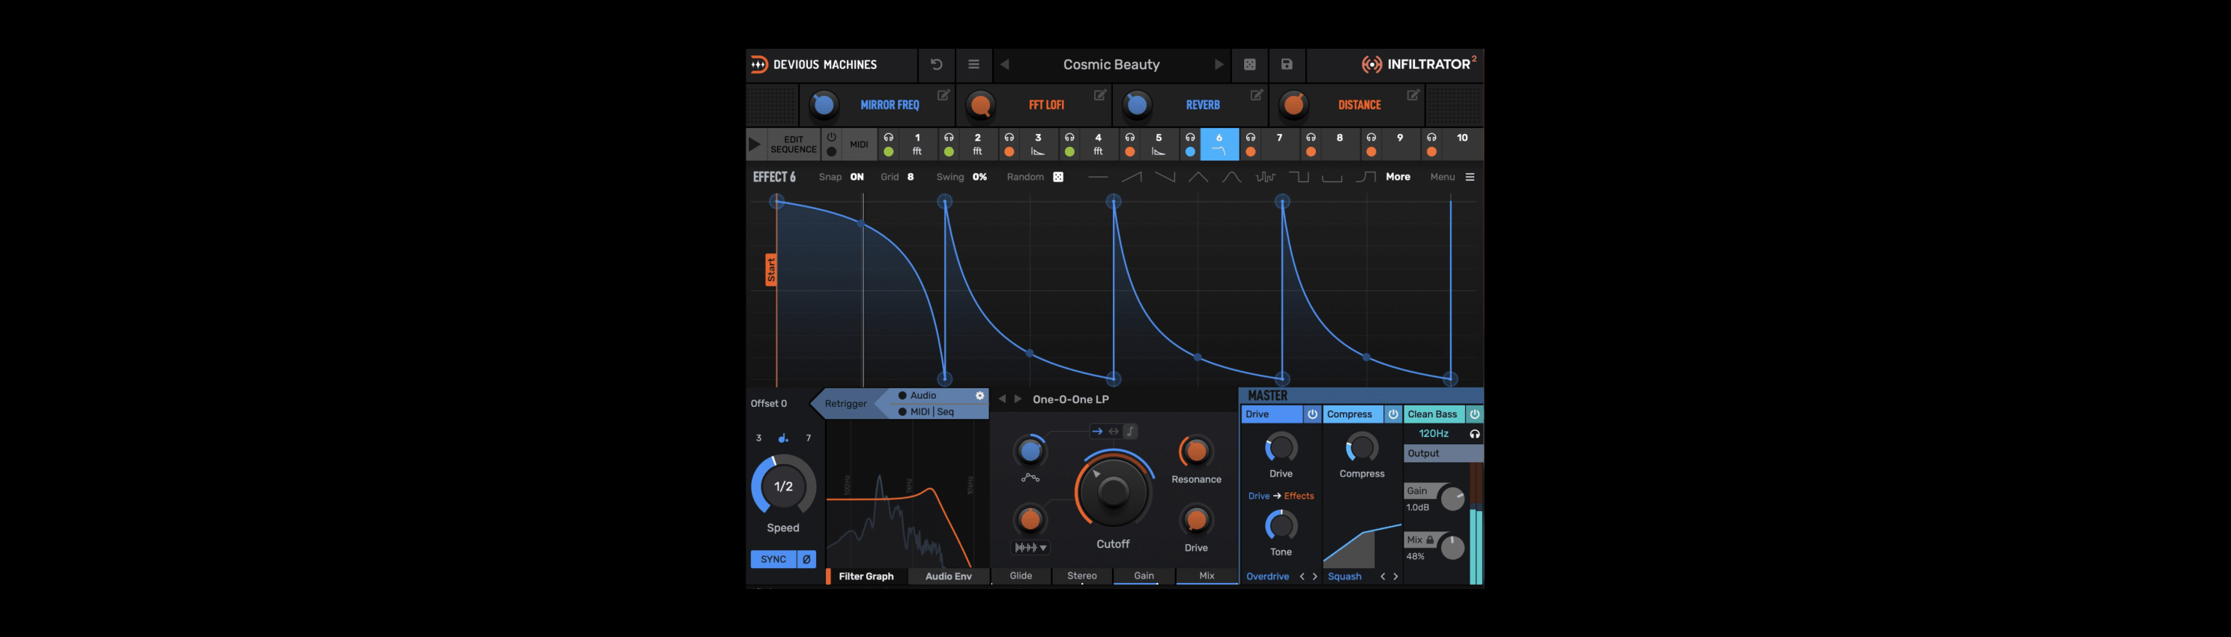Switch to the Stereo tab

[1081, 576]
